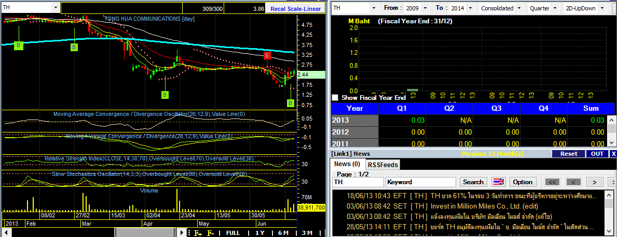Close the News panel with X

click(x=613, y=154)
